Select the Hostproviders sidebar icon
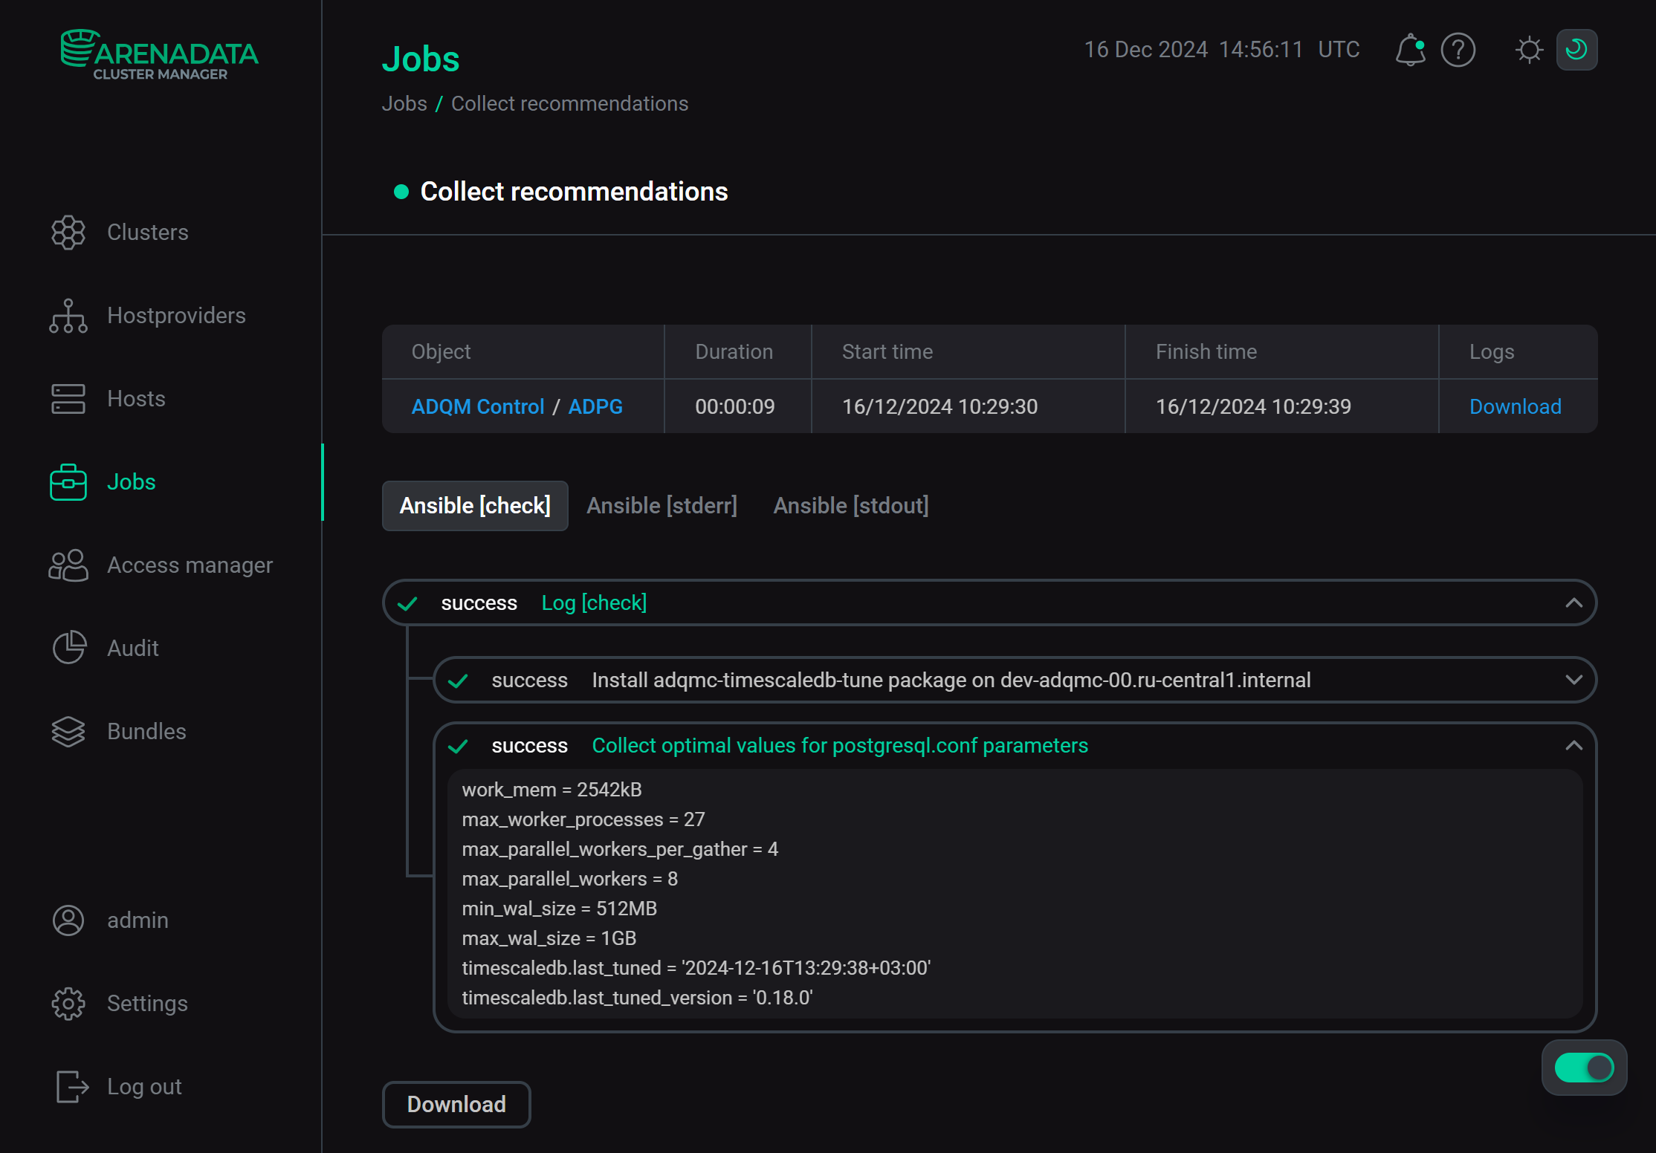Screen dimensions: 1656x1153 click(x=68, y=315)
